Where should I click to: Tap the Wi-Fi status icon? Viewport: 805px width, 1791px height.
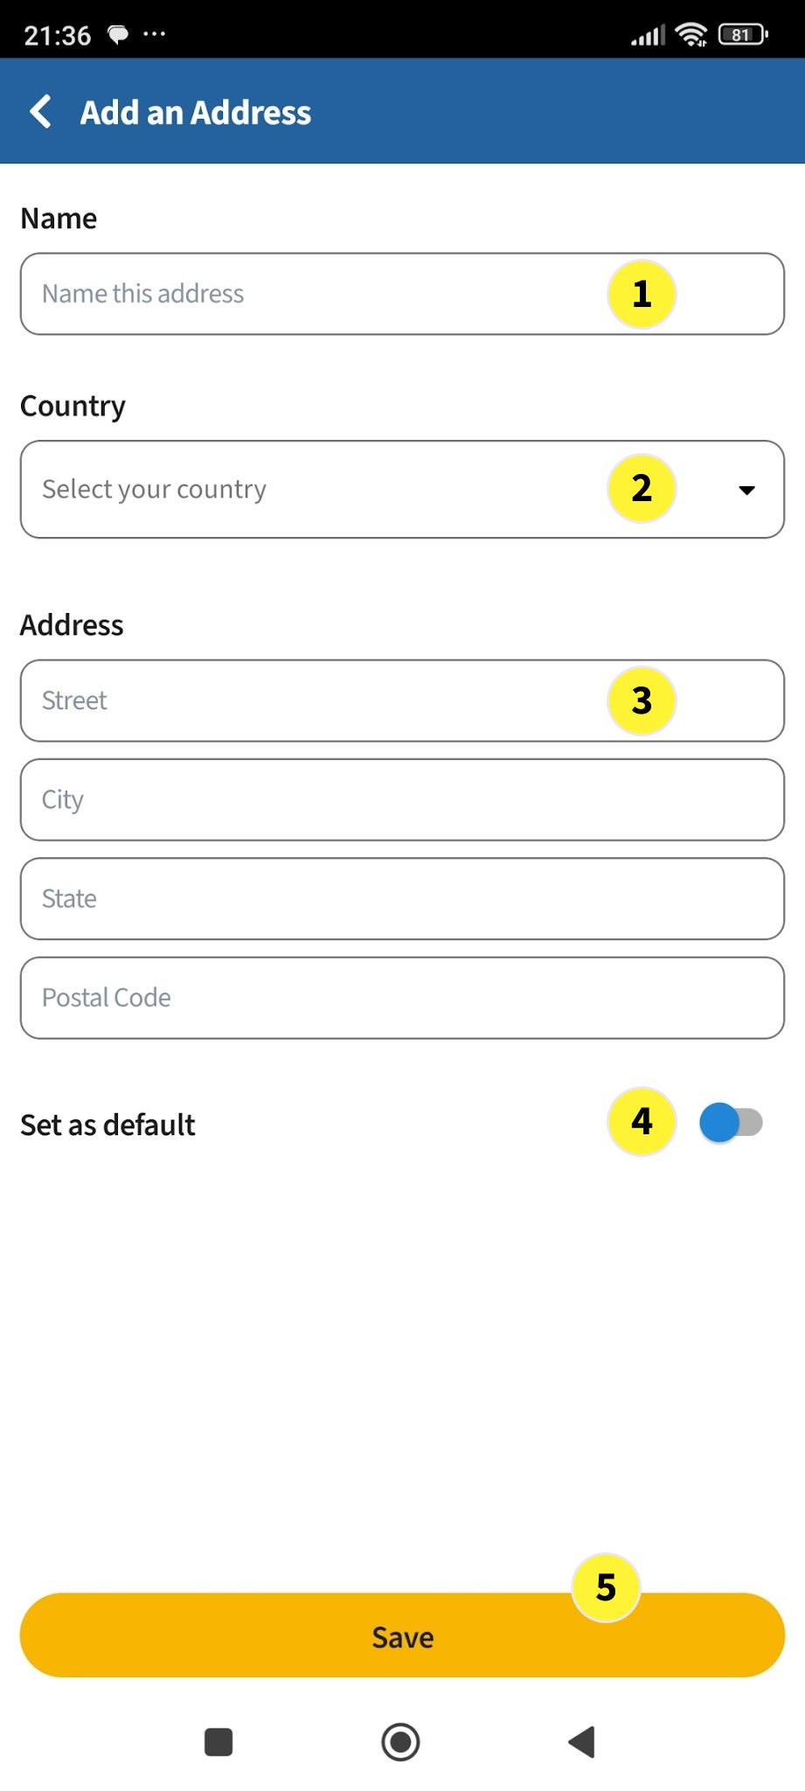tap(691, 35)
